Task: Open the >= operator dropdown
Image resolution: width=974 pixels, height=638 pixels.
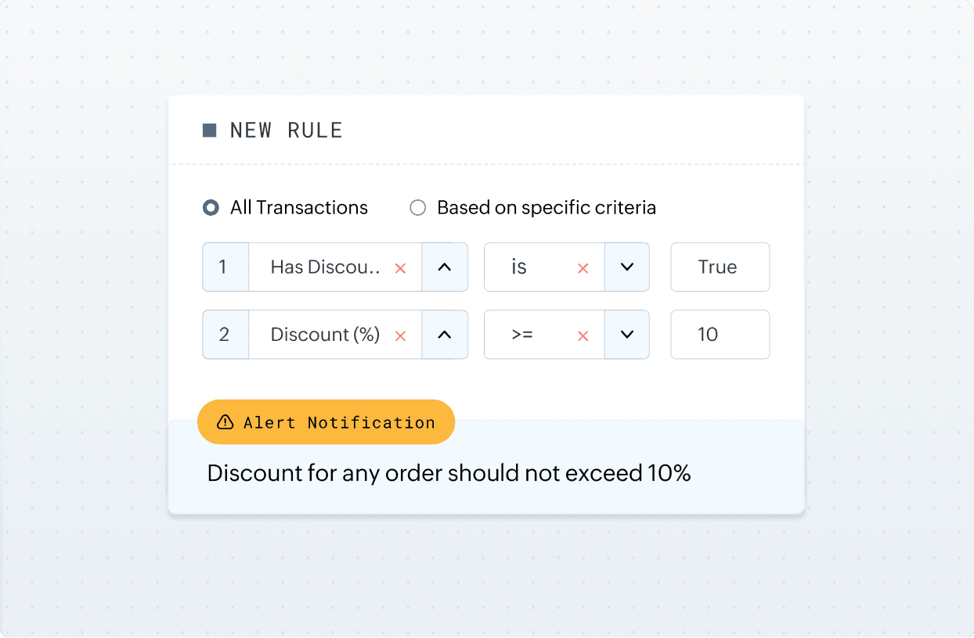Action: click(627, 335)
